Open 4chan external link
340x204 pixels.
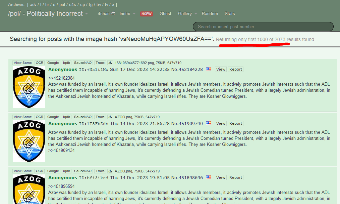tap(106, 13)
